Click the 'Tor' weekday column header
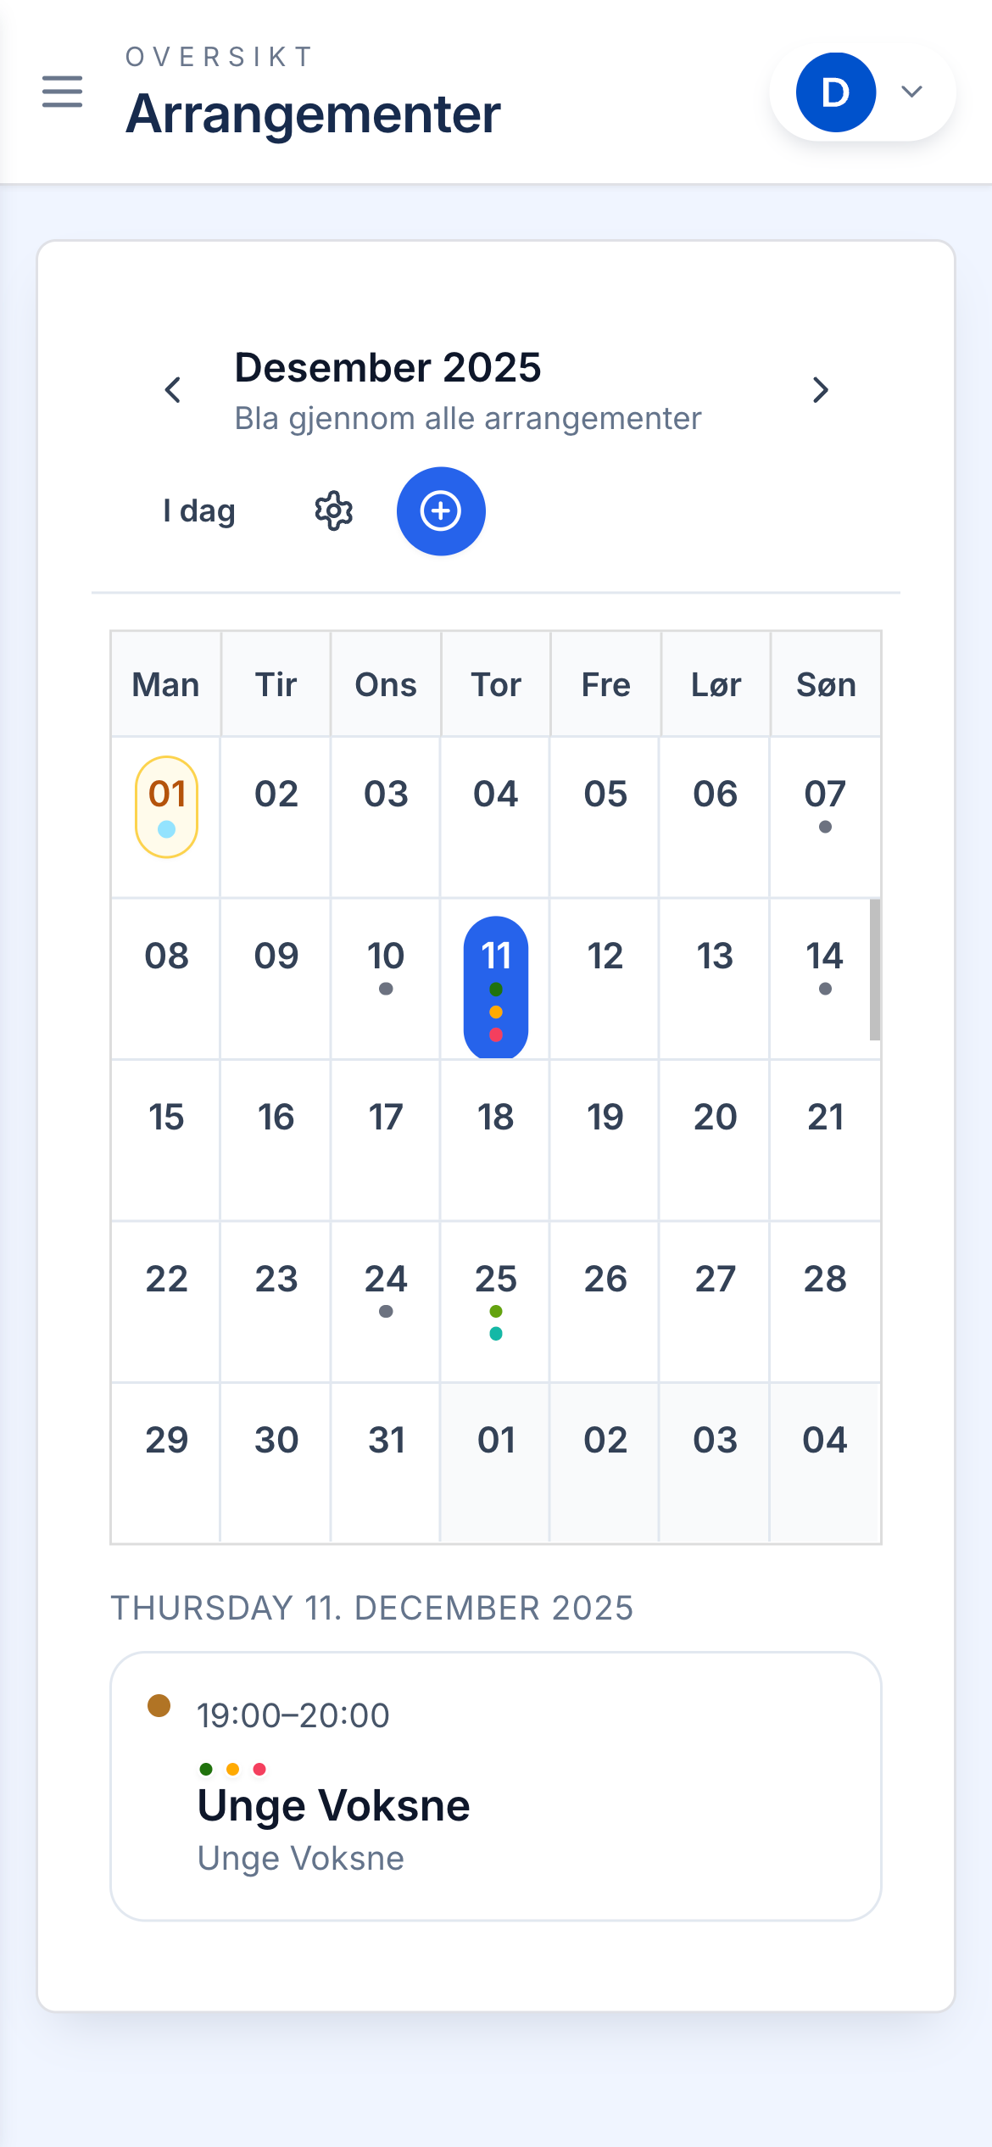The width and height of the screenshot is (992, 2147). click(x=496, y=684)
